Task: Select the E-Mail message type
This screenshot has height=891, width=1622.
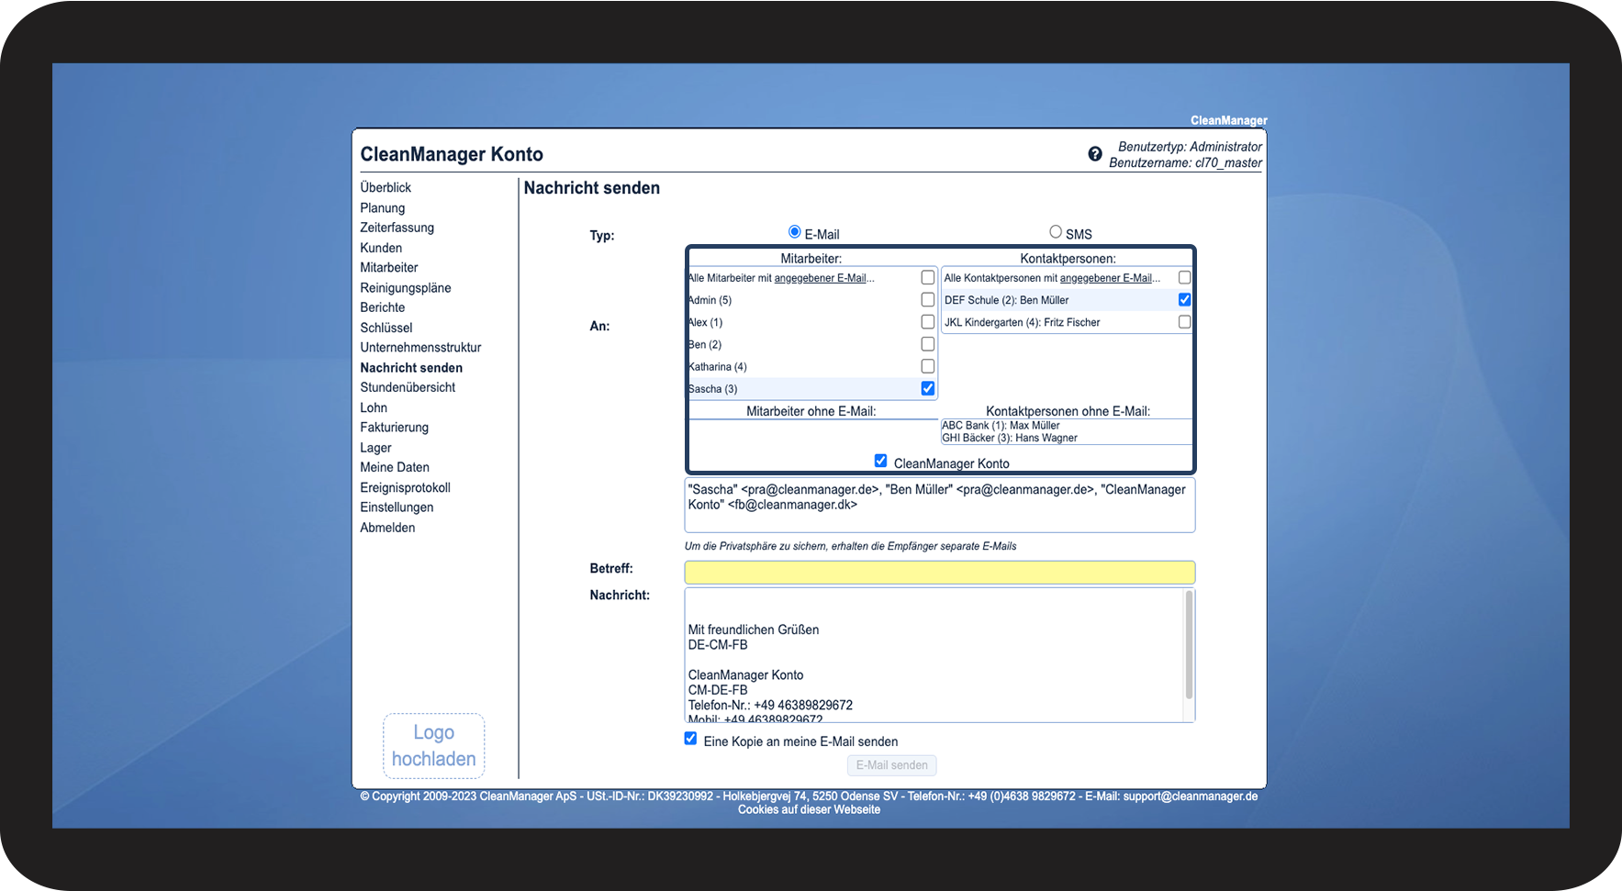Action: pos(795,232)
